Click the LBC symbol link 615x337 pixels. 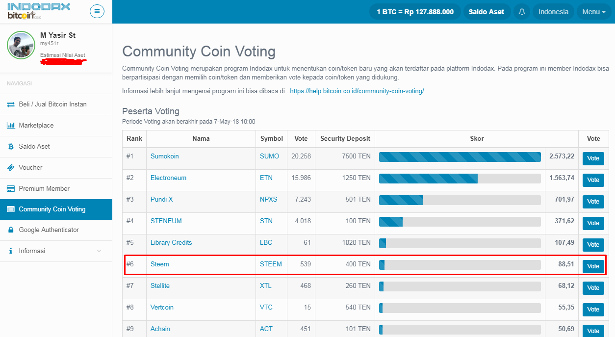point(266,243)
